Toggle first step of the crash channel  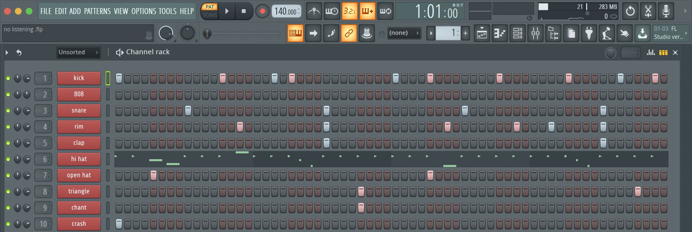[x=119, y=223]
